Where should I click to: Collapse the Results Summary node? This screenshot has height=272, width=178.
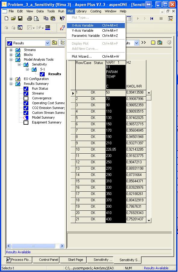click(x=11, y=84)
